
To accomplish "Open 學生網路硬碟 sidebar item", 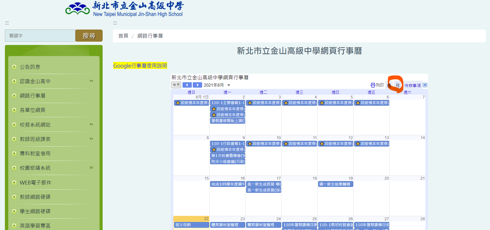I will pyautogui.click(x=35, y=211).
